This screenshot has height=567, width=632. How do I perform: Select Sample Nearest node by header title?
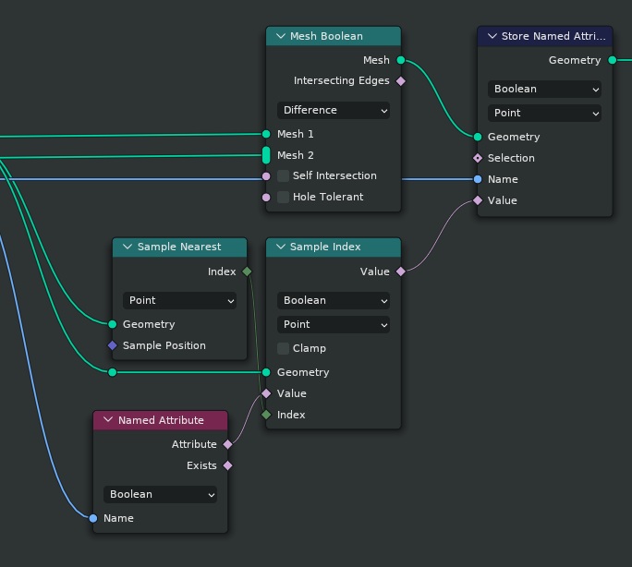(x=179, y=247)
